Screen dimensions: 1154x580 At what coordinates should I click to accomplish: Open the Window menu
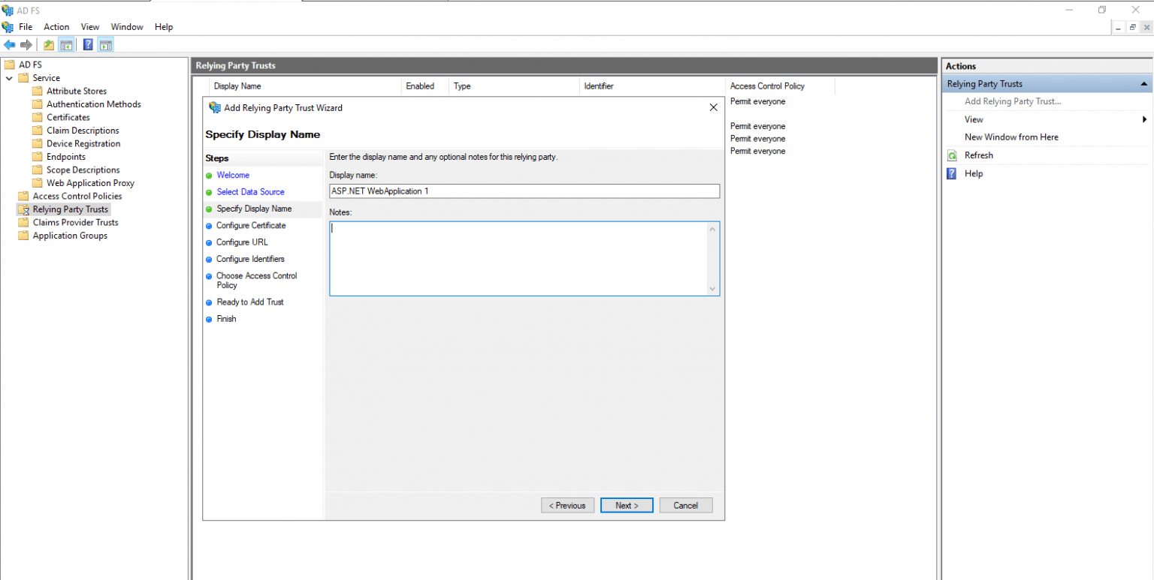point(126,26)
